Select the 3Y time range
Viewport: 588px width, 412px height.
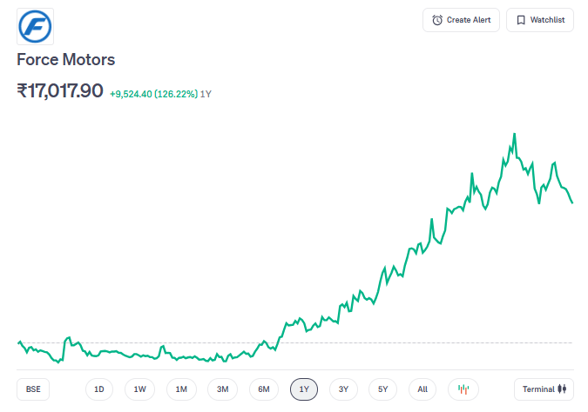[343, 389]
